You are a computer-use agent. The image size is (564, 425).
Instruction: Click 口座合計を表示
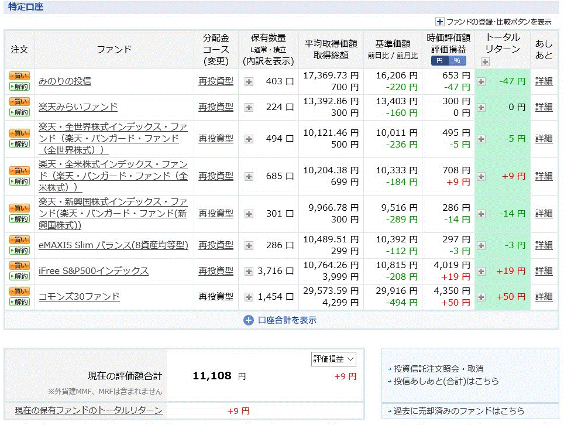(x=280, y=320)
